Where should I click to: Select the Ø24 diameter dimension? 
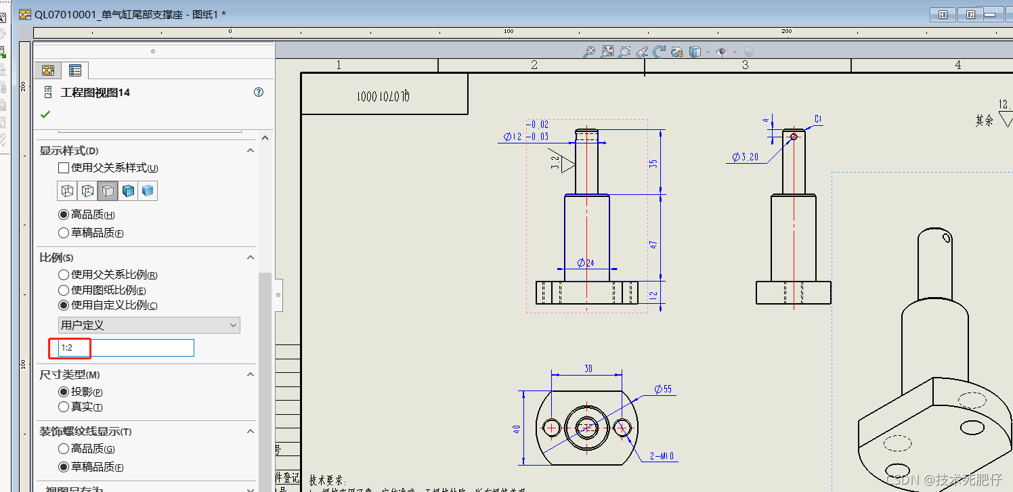pos(585,263)
